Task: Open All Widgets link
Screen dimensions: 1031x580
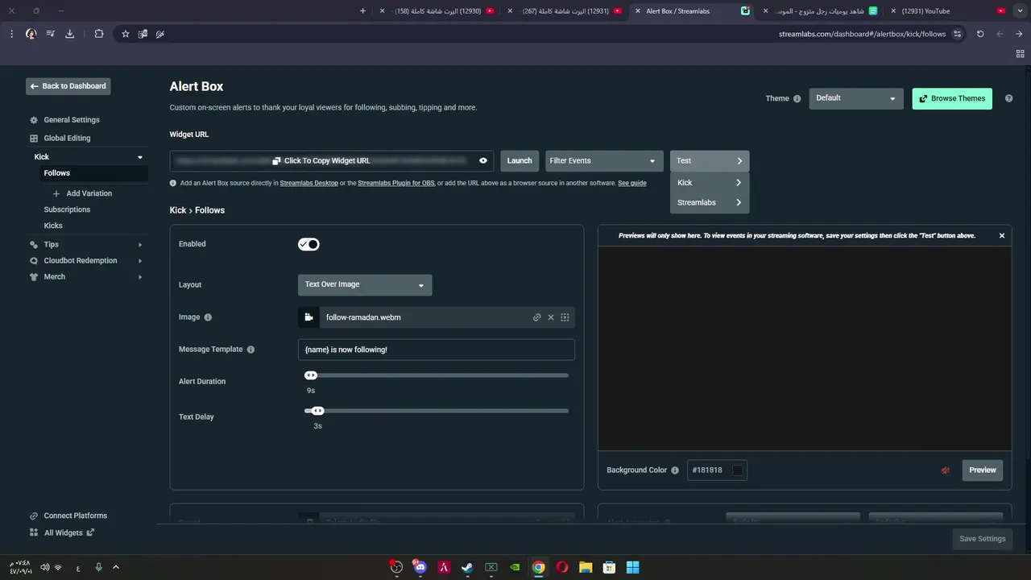Action: 62,532
